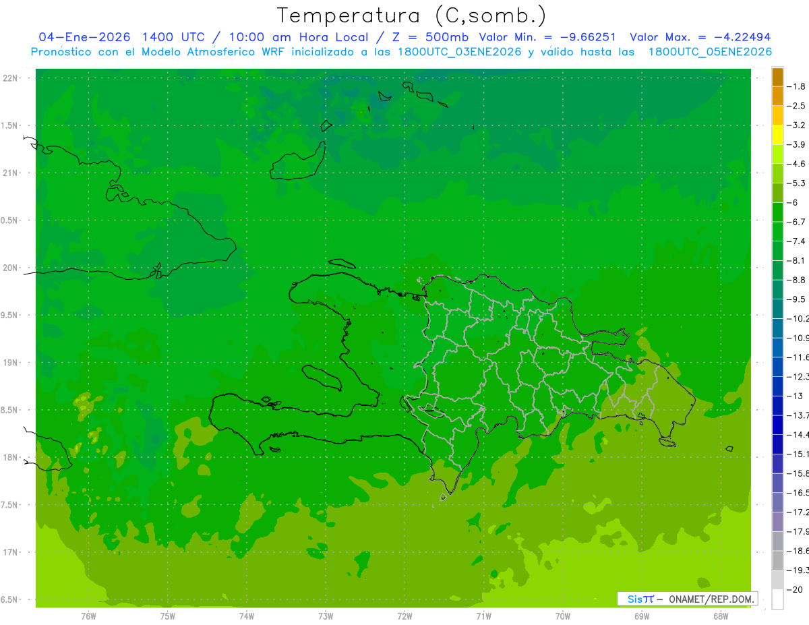Click the "68W" longitude label

(721, 616)
